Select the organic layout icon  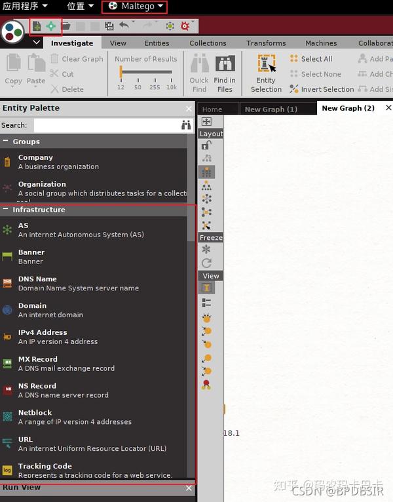(206, 212)
